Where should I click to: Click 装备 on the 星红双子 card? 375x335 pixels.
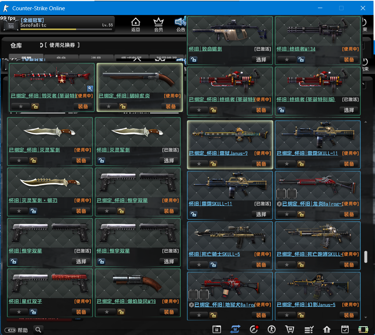81,312
